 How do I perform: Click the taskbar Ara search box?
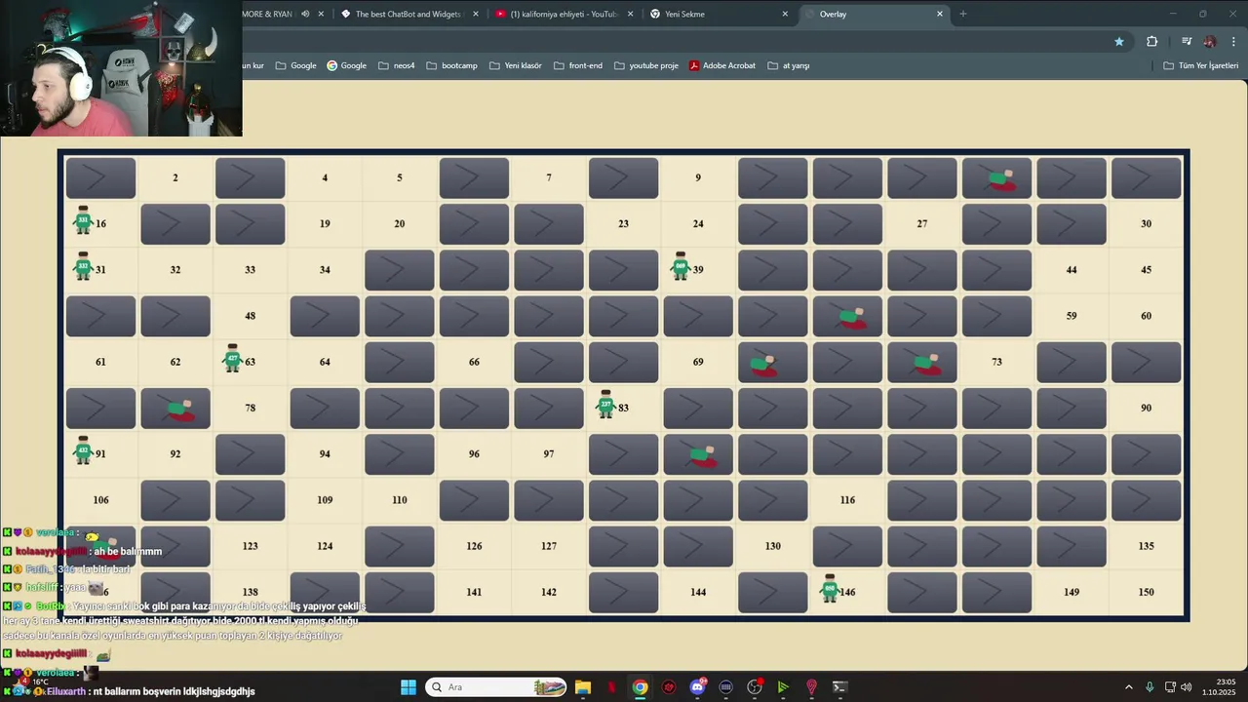tap(497, 687)
